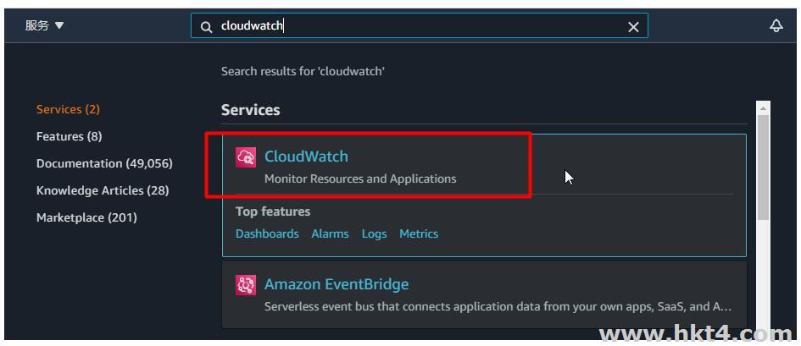
Task: Go to CloudWatch Metrics feature
Action: (x=419, y=233)
